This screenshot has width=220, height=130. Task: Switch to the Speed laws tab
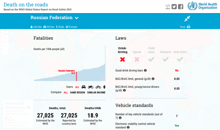click(x=137, y=52)
